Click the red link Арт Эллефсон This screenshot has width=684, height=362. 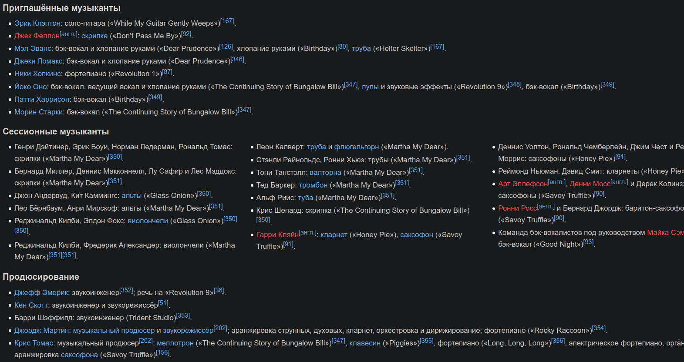pyautogui.click(x=523, y=184)
